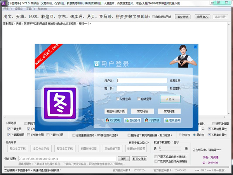Click the 高级设置 button
The height and width of the screenshot is (175, 233).
click(x=220, y=17)
